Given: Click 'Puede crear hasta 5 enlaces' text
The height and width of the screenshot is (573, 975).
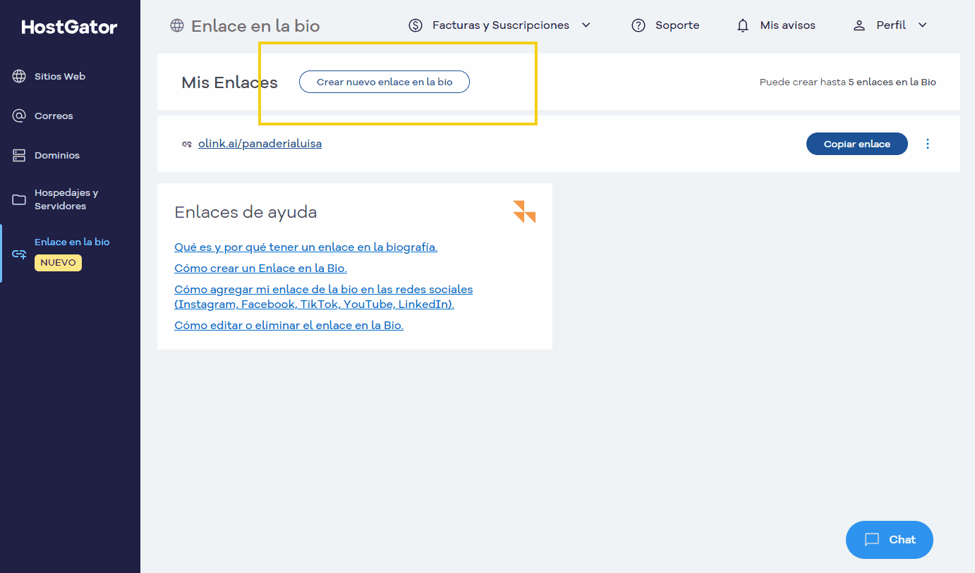Looking at the screenshot, I should pyautogui.click(x=848, y=82).
